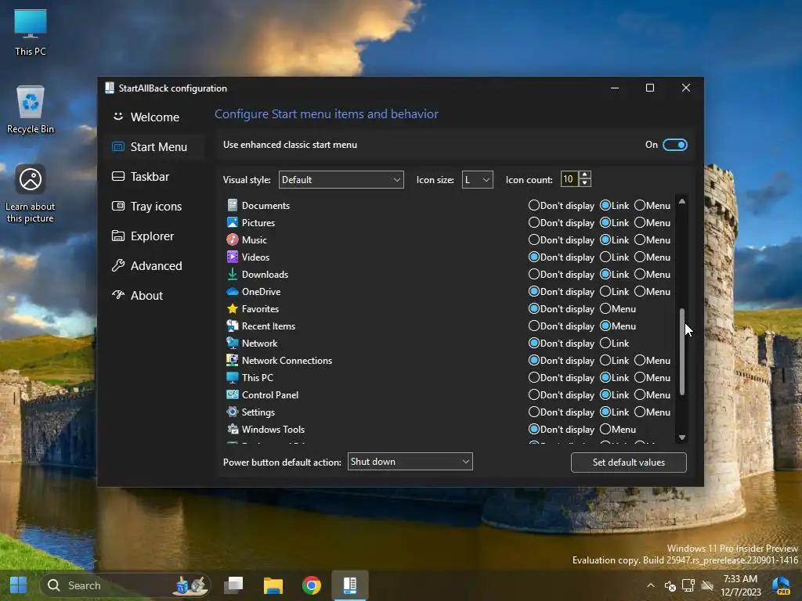802x601 pixels.
Task: Open the taskbar clock and date
Action: point(741,585)
